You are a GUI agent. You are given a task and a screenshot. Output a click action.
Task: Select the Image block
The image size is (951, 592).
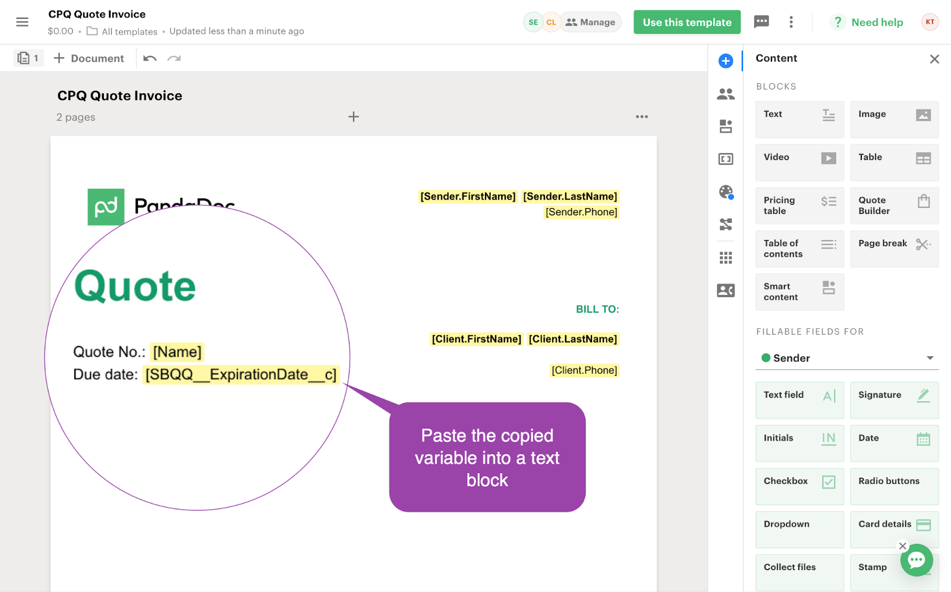click(x=895, y=119)
